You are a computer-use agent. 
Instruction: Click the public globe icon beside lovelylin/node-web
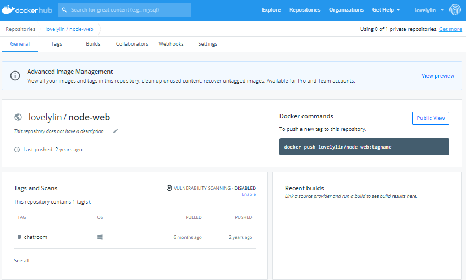18,117
